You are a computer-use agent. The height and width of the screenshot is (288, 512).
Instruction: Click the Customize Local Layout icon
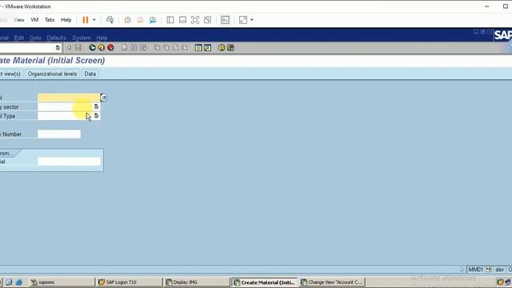coord(230,48)
